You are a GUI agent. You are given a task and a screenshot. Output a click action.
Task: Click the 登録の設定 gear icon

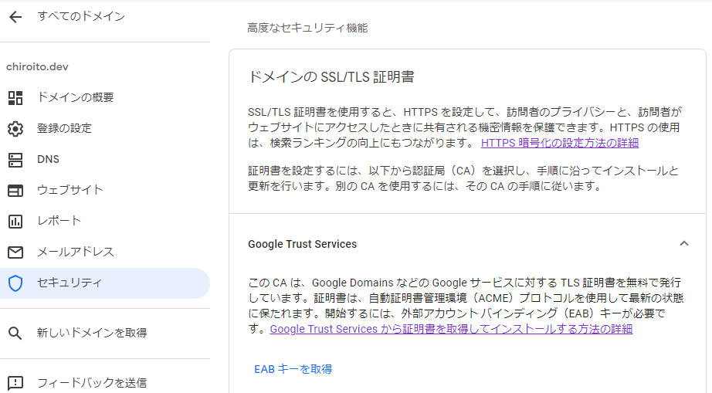[15, 129]
